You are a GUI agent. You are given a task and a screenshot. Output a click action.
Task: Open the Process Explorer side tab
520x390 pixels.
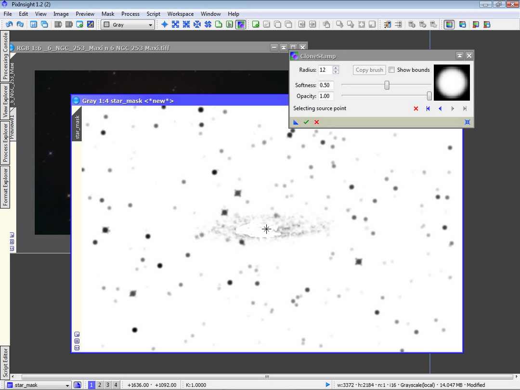[5, 143]
